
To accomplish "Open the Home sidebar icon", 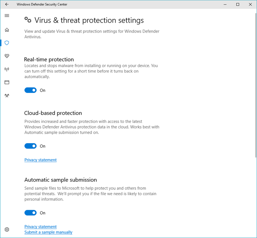I will coord(7,30).
